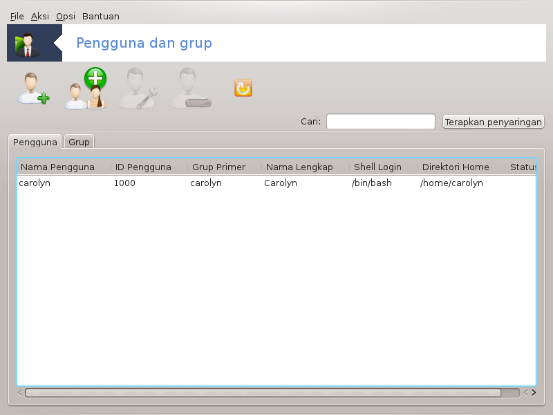Click the greyed Edit user wrench icon
Image resolution: width=553 pixels, height=415 pixels.
click(138, 89)
